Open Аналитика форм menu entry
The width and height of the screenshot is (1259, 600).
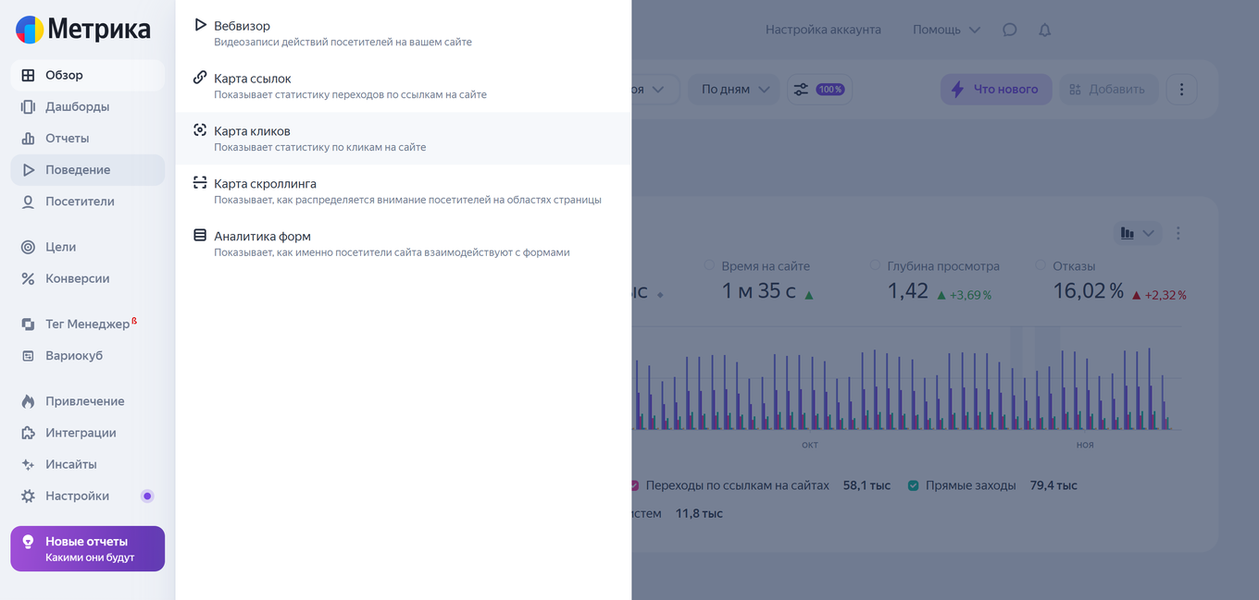click(262, 236)
